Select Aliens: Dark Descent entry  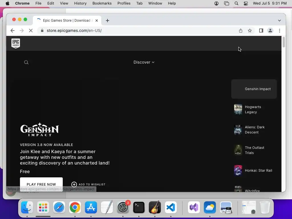coord(254,130)
